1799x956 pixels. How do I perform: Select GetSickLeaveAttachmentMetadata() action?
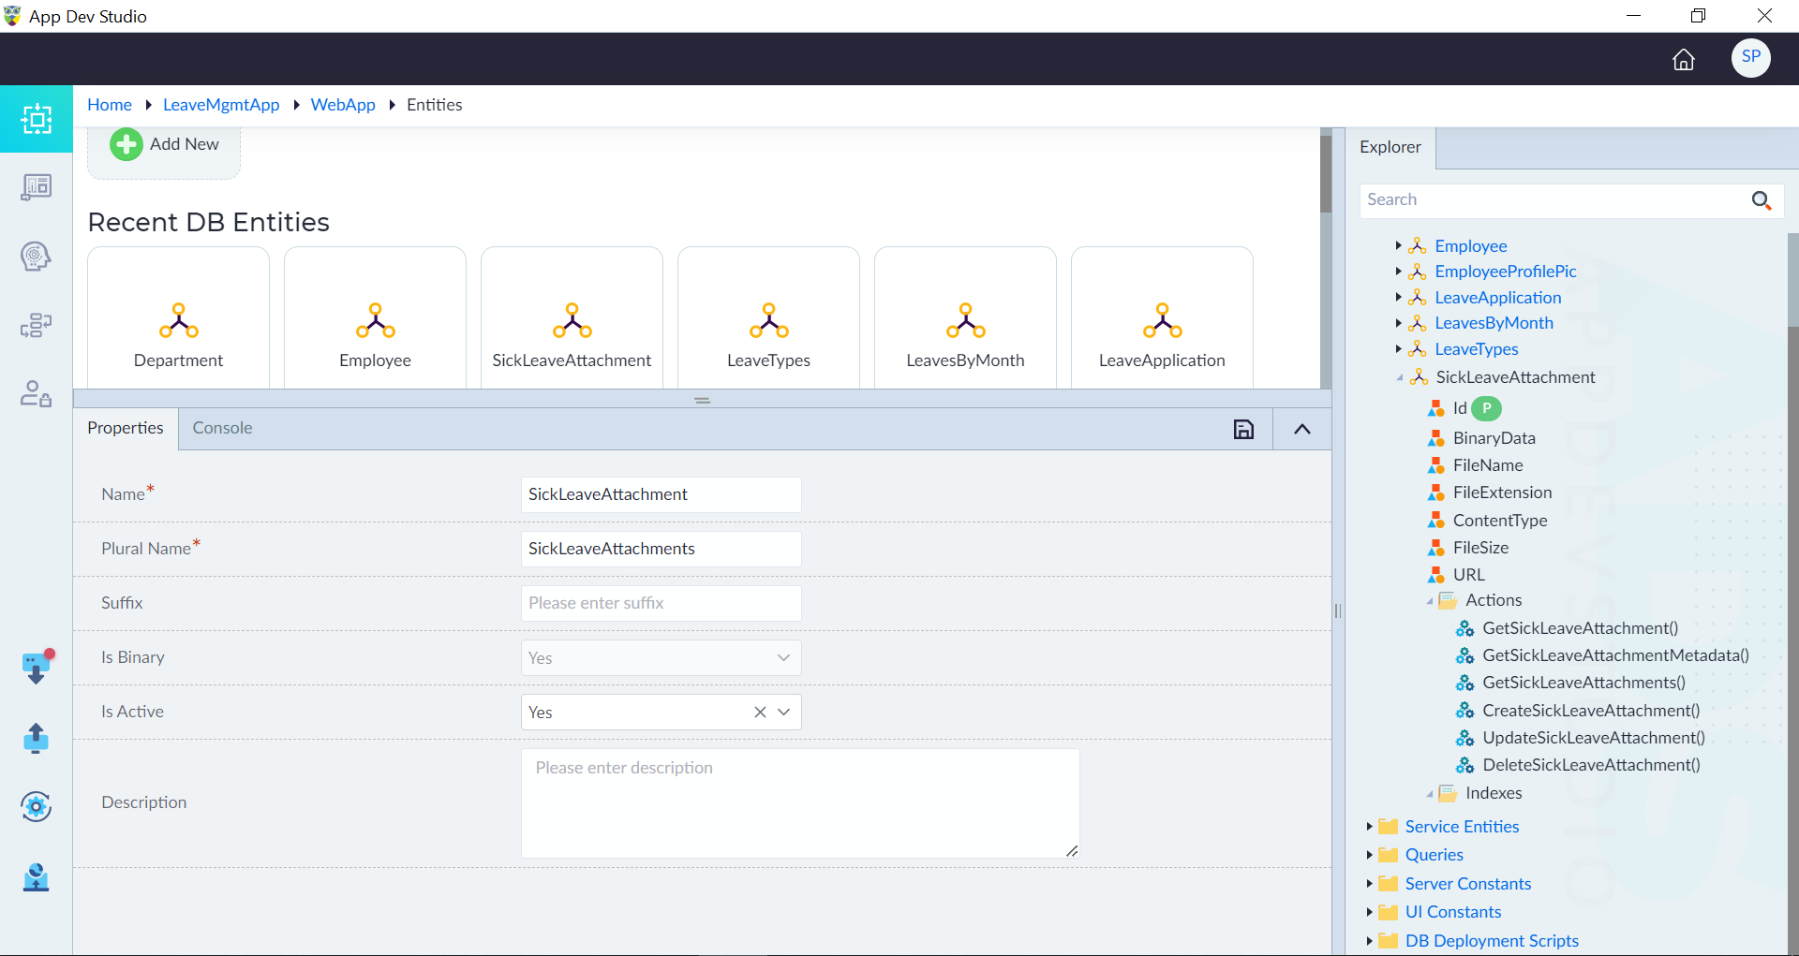coord(1615,655)
